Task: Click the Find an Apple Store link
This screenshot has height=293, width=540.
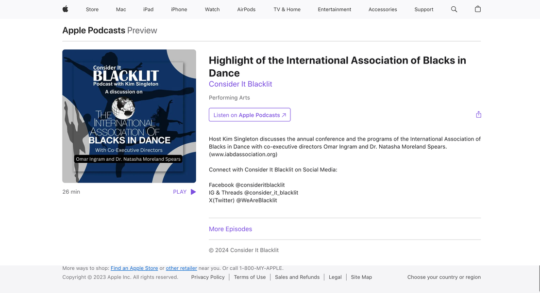Action: tap(135, 268)
